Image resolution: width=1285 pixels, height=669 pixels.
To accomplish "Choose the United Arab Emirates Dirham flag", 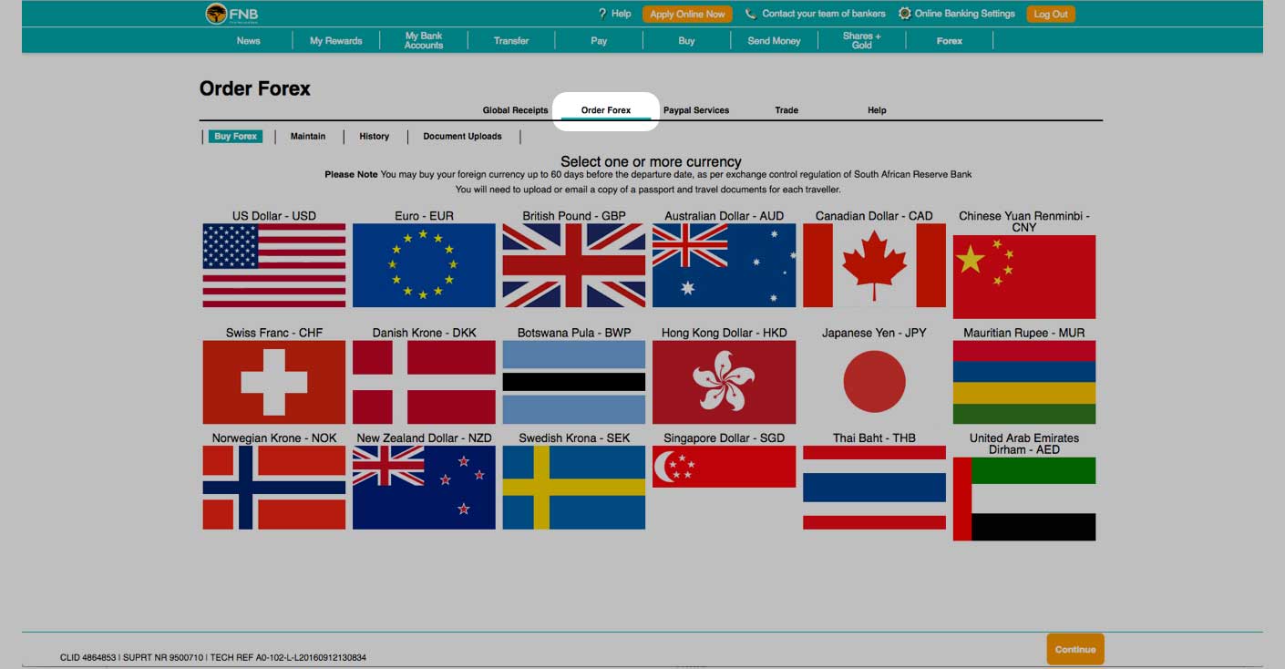I will (x=1024, y=499).
